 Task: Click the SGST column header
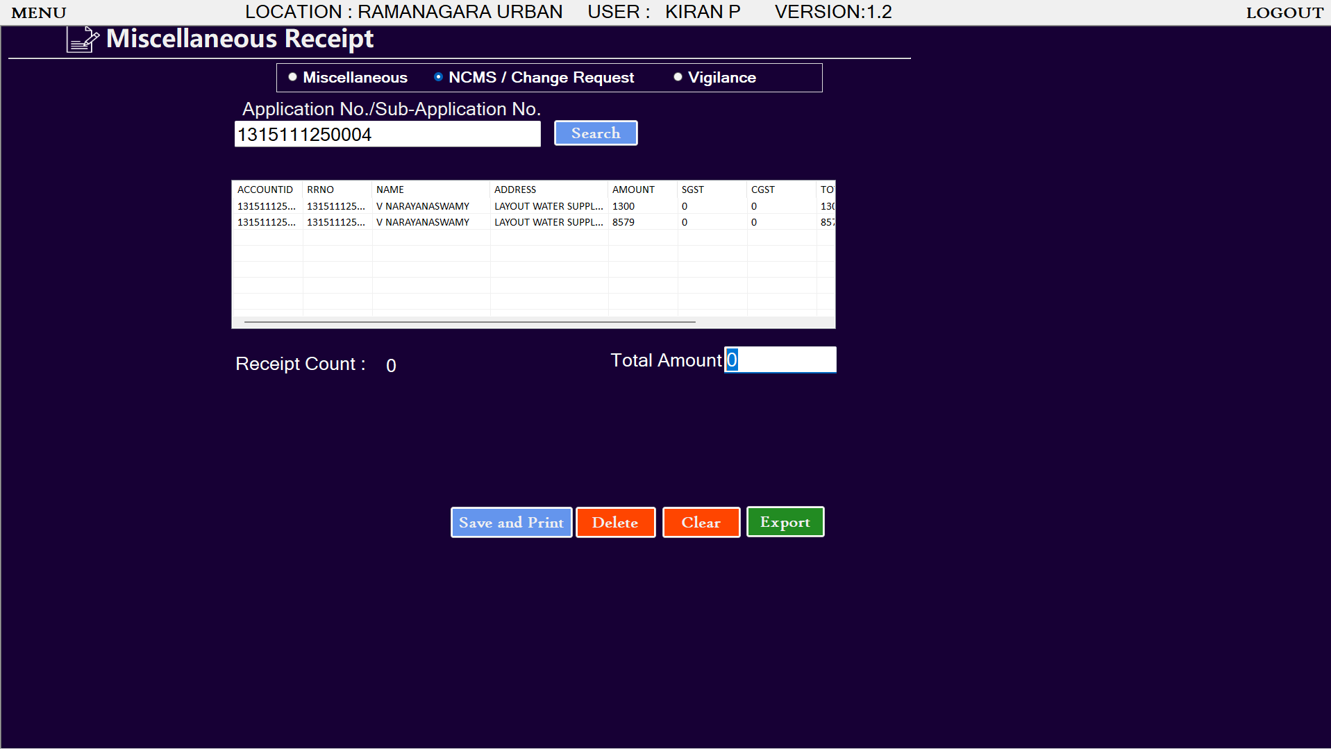712,190
